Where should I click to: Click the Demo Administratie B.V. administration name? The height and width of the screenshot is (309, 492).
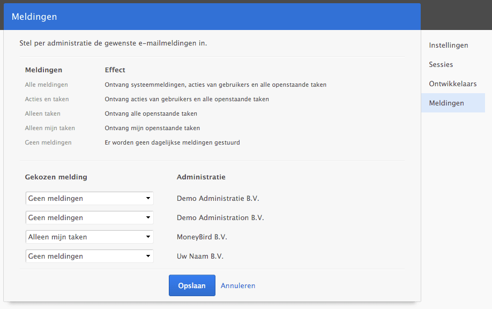pyautogui.click(x=218, y=199)
